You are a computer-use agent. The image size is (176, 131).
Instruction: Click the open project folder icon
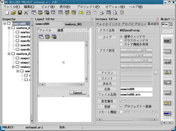[x=13, y=13]
